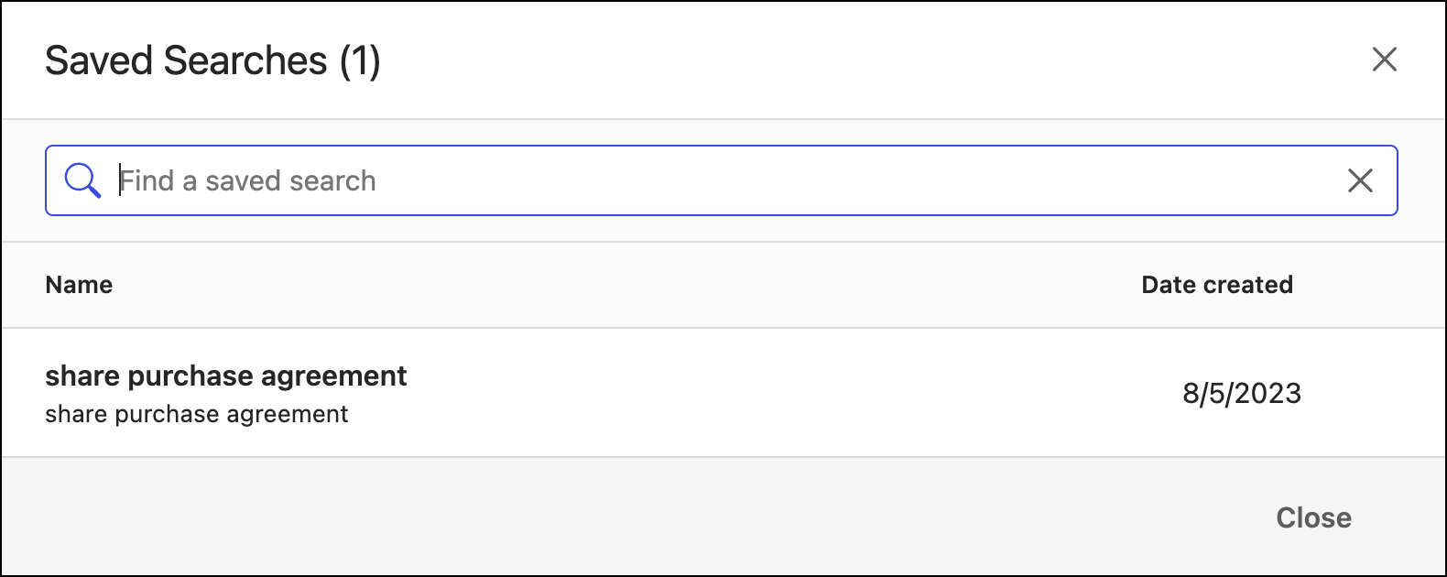1447x577 pixels.
Task: Dismiss dialog with the top-right X icon
Action: (x=1384, y=60)
